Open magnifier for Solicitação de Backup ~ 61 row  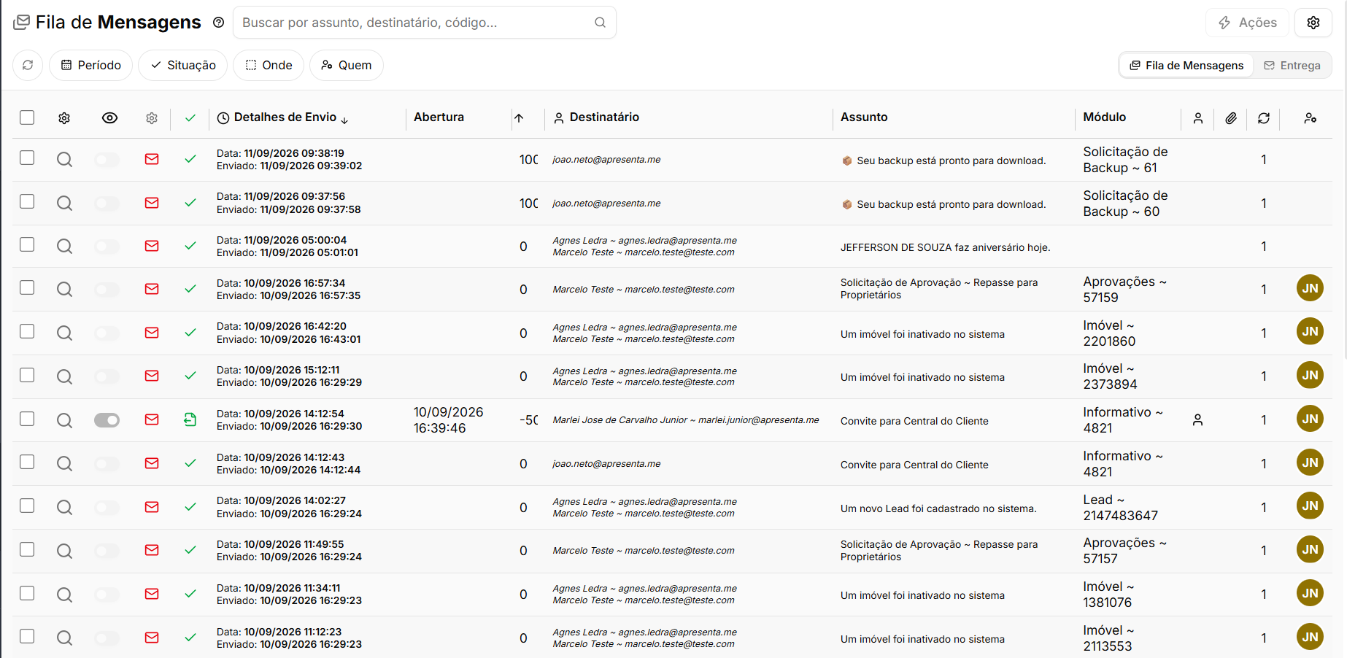tap(65, 160)
